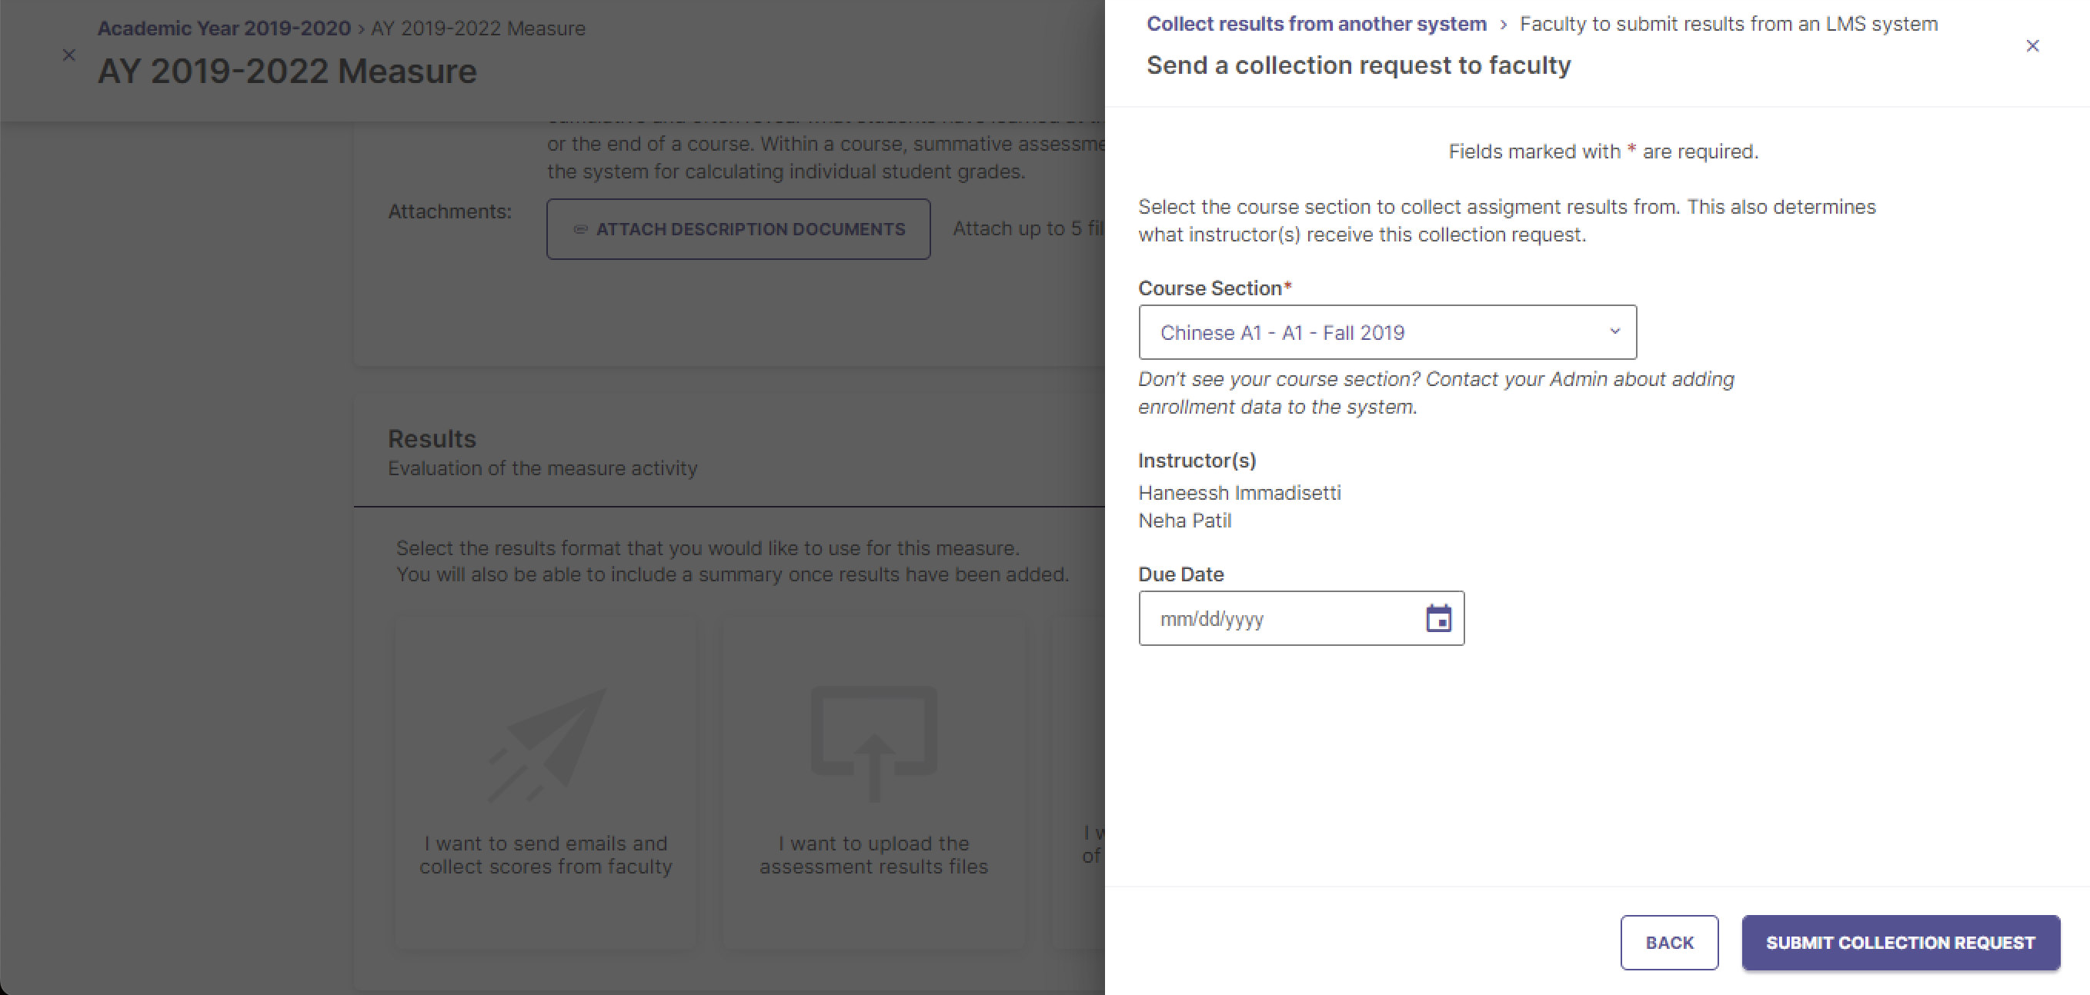Click the 'Don't see your course section?' hint

coord(1436,393)
